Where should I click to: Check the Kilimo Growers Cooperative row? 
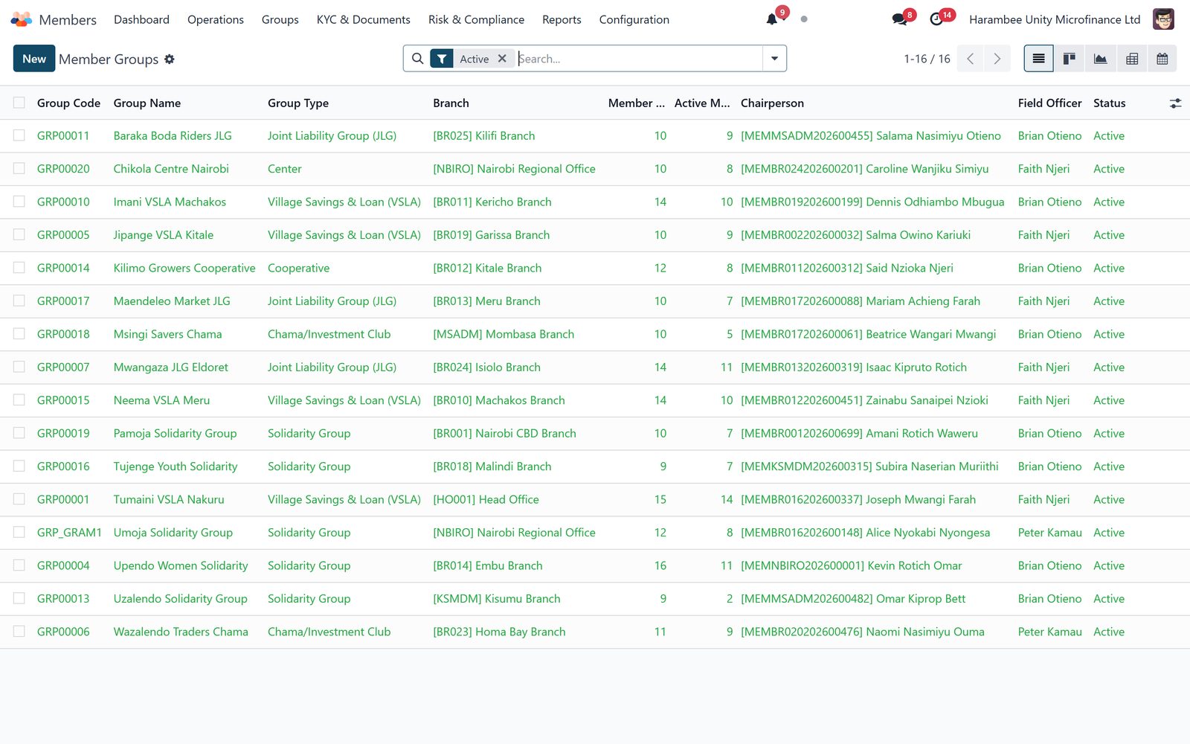point(19,268)
